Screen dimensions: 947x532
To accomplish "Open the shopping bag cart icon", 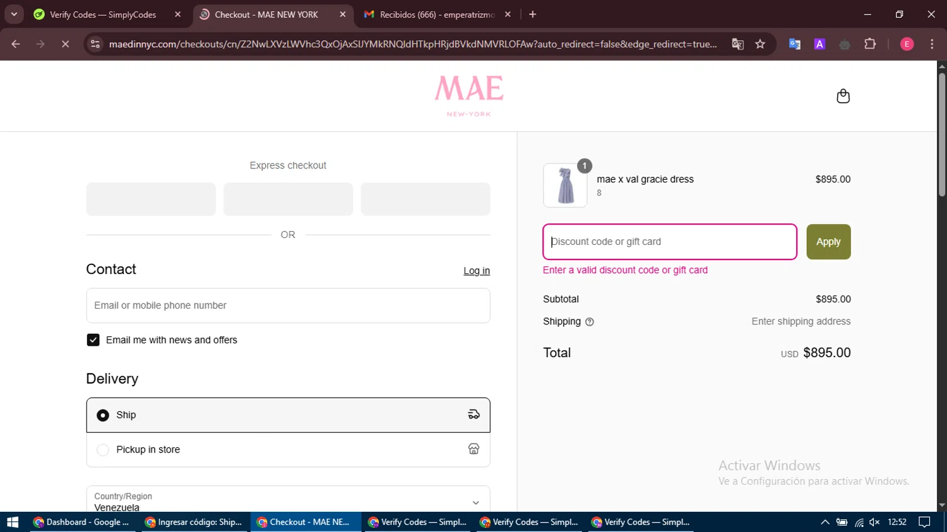I will [843, 96].
